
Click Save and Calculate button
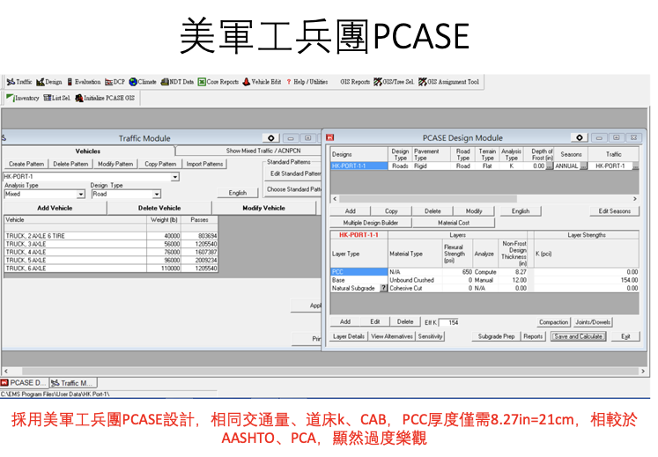(x=578, y=336)
